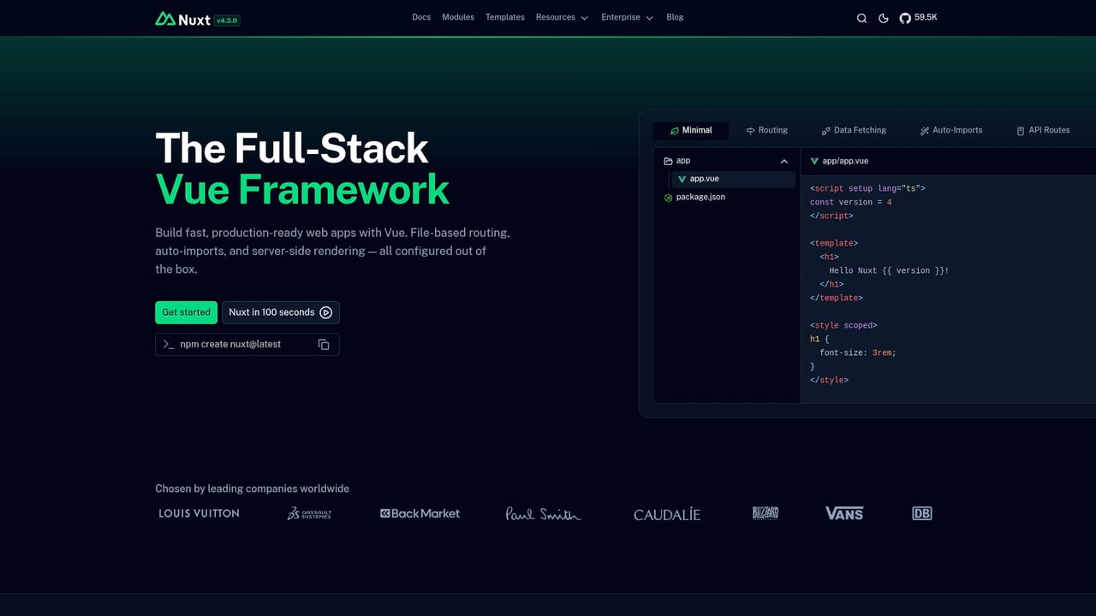Open the Enterprise dropdown
This screenshot has height=616, width=1096.
pos(627,17)
